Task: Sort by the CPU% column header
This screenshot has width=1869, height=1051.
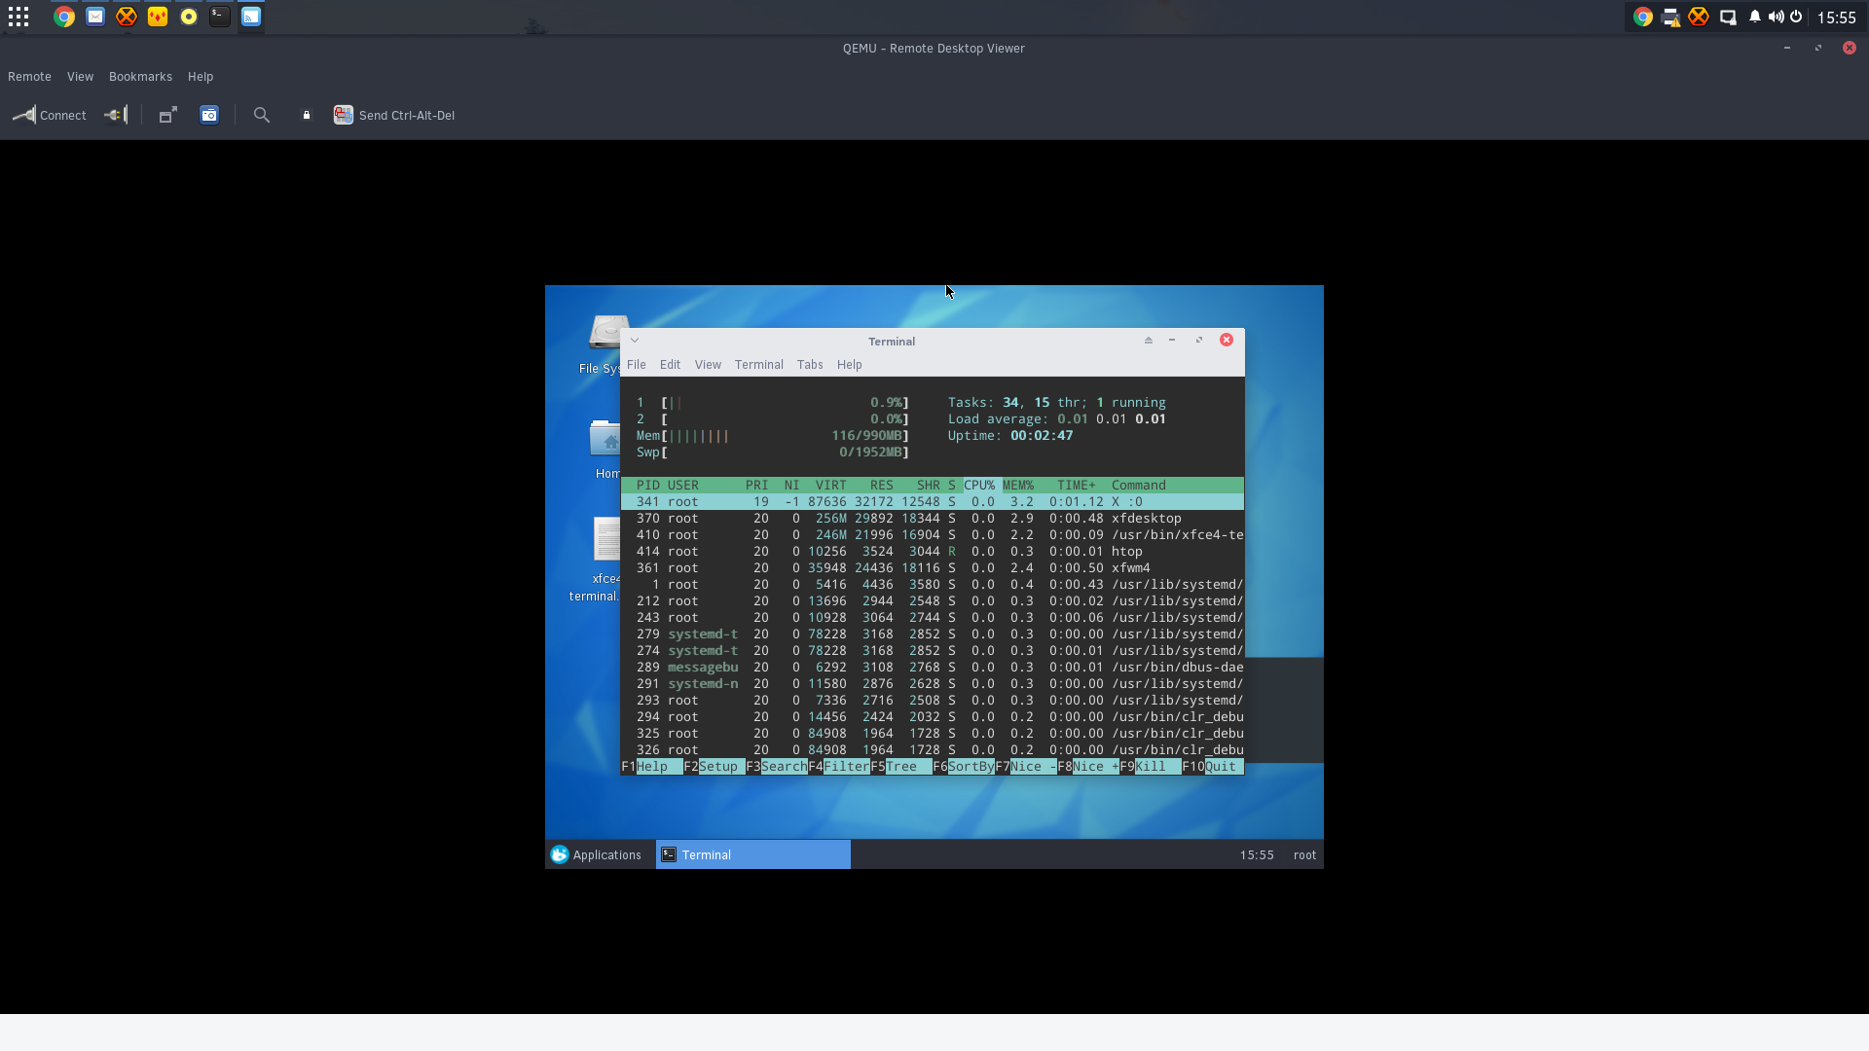Action: tap(979, 486)
